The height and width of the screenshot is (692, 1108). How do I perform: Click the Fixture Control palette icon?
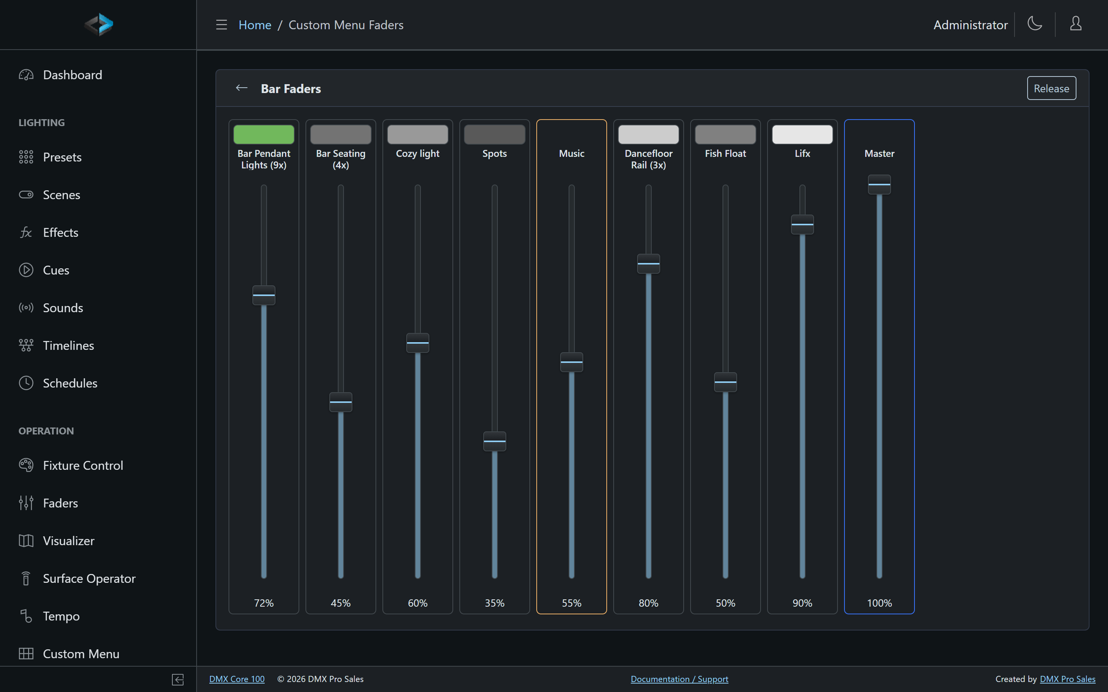26,465
